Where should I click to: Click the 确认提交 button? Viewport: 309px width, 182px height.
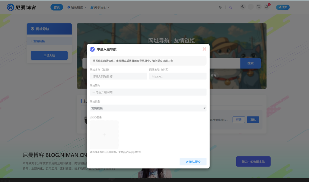193,162
